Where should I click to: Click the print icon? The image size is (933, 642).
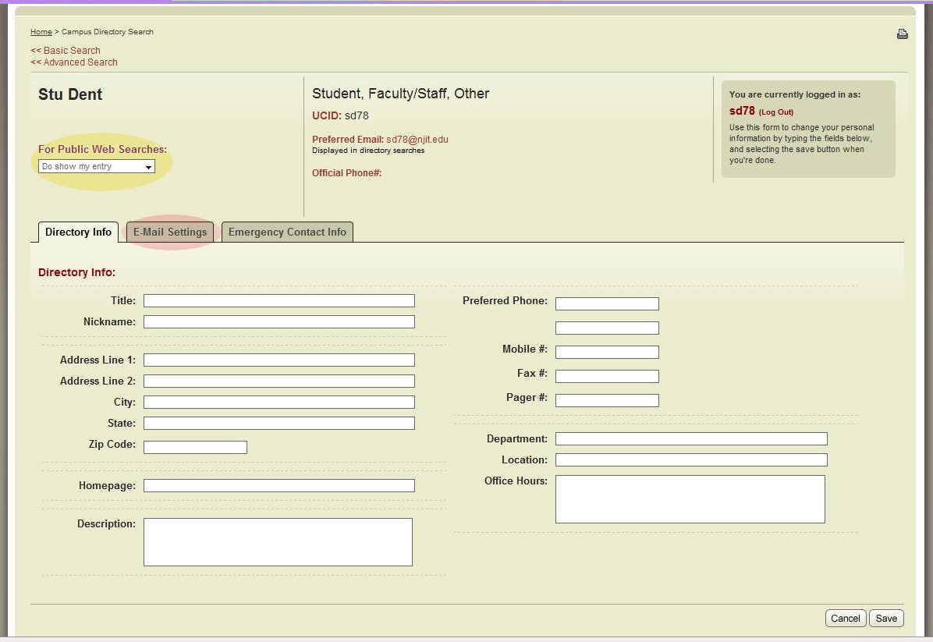pos(903,34)
